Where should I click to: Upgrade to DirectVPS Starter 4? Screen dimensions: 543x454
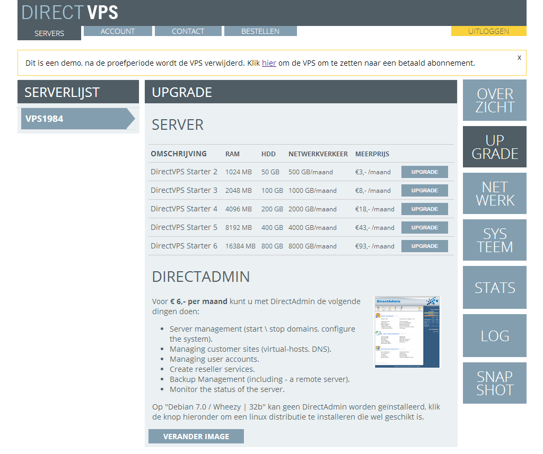click(x=424, y=209)
